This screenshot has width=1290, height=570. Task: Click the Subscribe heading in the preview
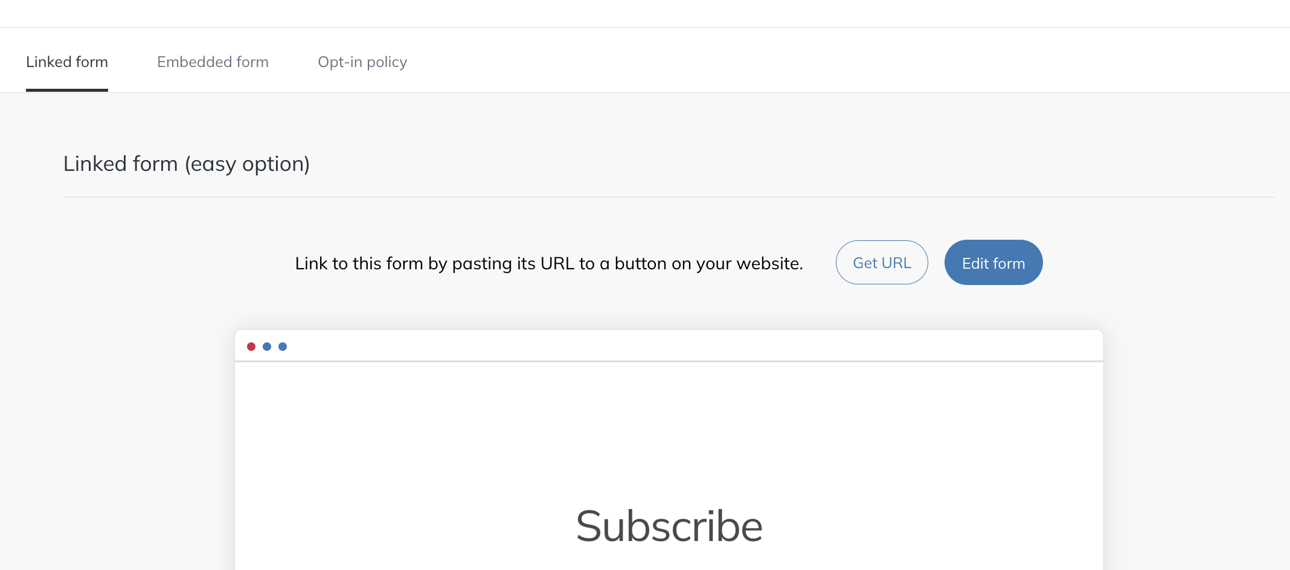point(669,527)
